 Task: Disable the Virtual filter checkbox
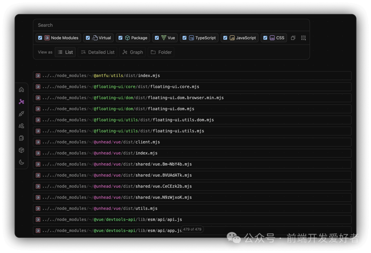88,38
